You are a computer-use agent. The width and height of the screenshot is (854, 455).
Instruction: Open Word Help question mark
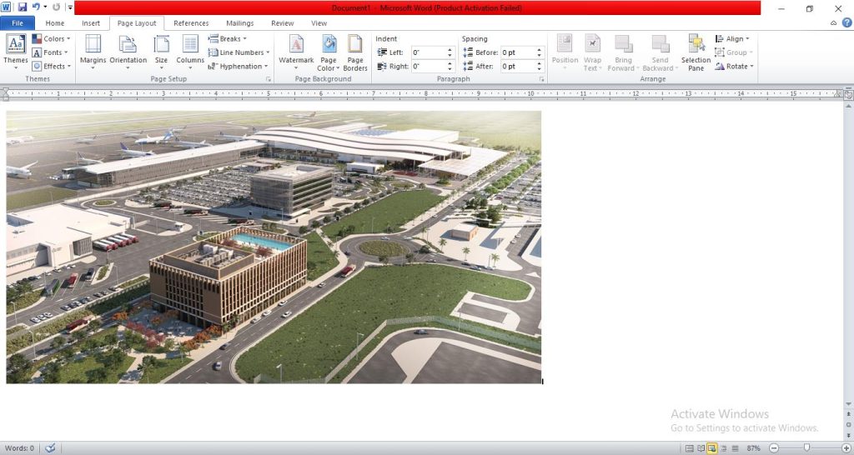click(847, 22)
